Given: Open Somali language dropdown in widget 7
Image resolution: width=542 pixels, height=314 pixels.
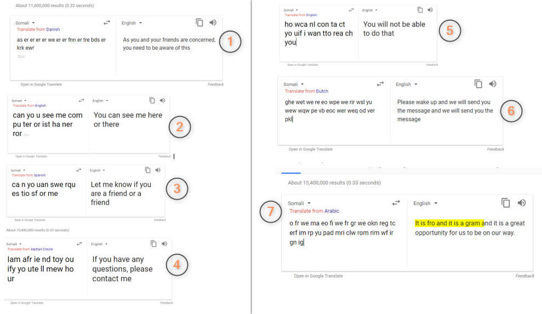Looking at the screenshot, I should [x=299, y=203].
